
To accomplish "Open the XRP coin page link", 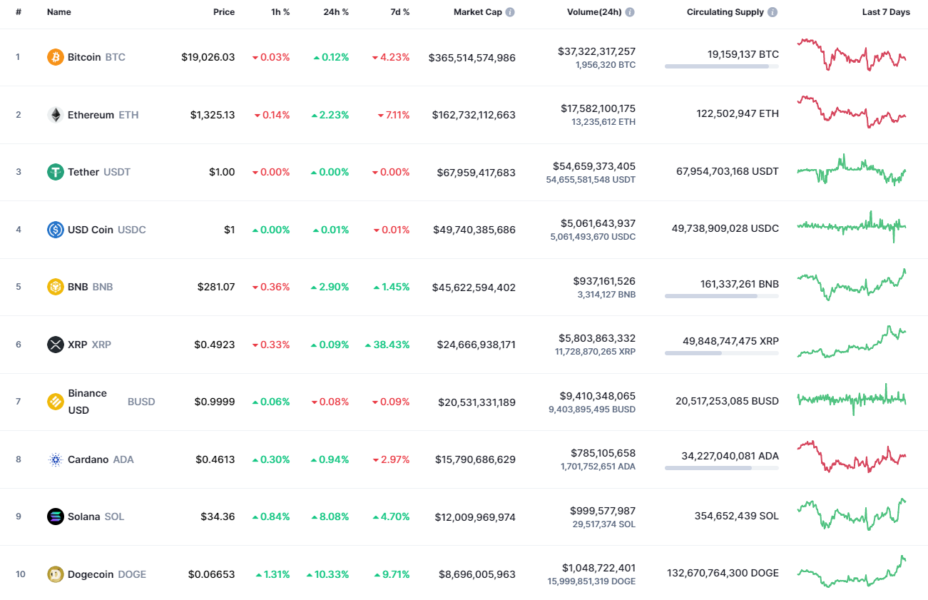I will click(79, 345).
